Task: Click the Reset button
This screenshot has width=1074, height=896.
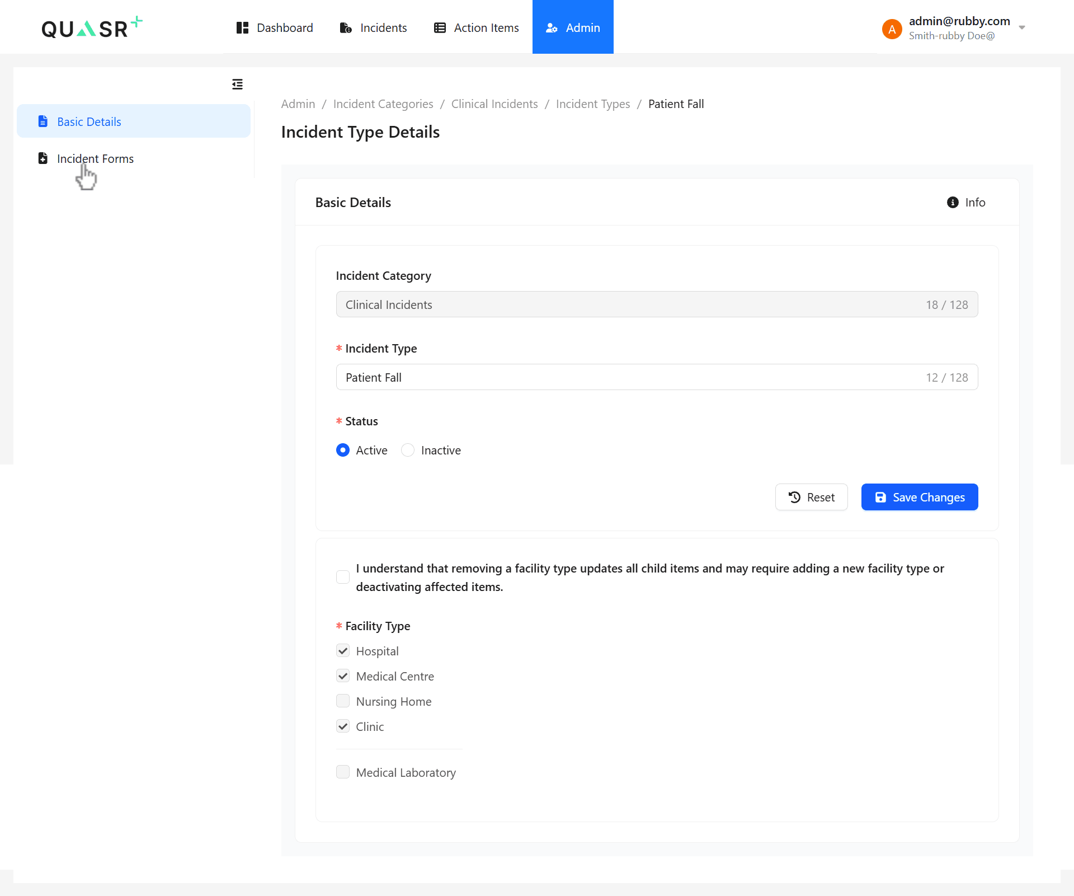Action: (x=811, y=497)
